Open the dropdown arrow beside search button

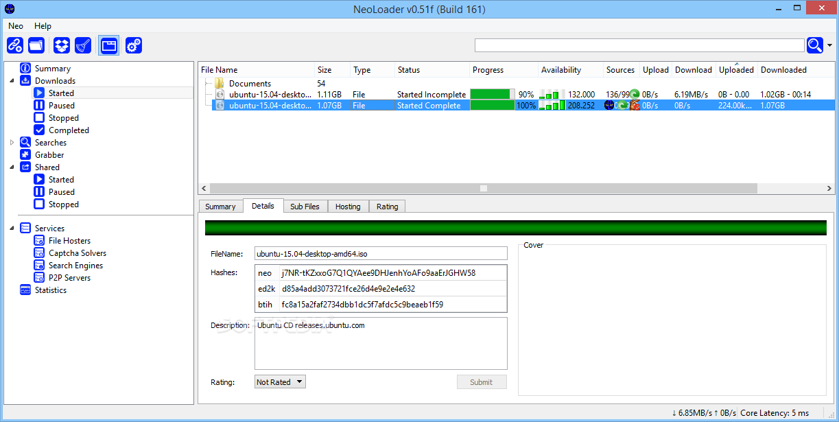point(830,45)
